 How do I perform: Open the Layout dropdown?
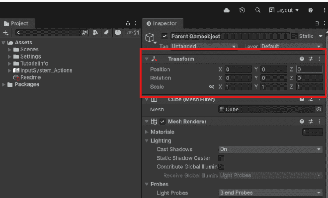pos(284,10)
